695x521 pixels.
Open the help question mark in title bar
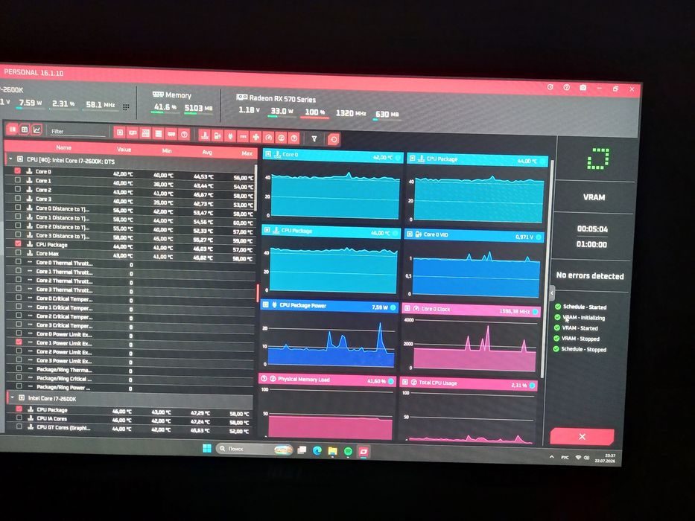[566, 88]
